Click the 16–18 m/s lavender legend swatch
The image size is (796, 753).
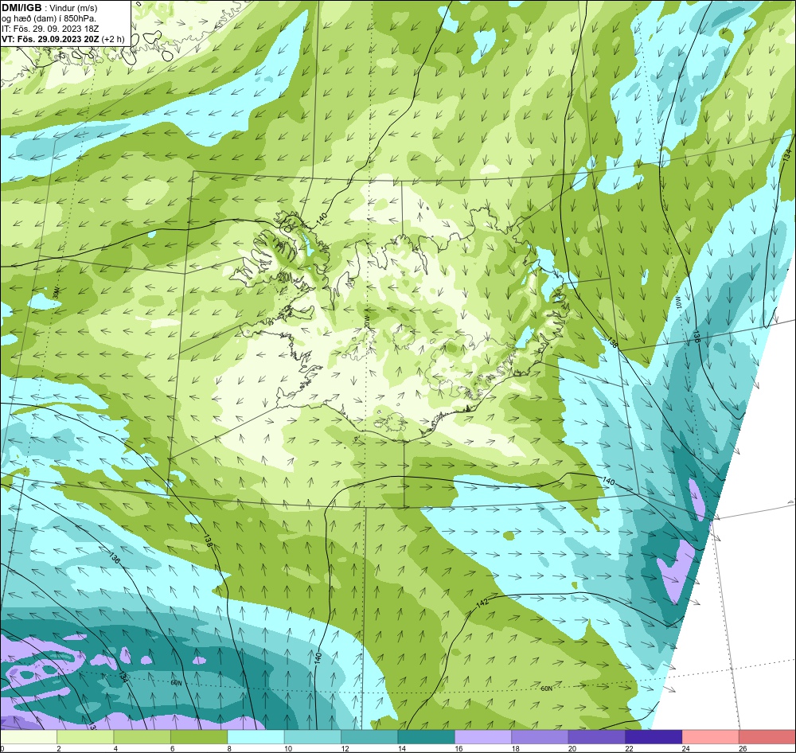click(x=483, y=736)
